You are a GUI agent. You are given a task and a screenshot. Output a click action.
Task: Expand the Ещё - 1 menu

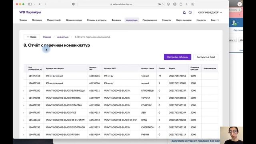(215, 20)
